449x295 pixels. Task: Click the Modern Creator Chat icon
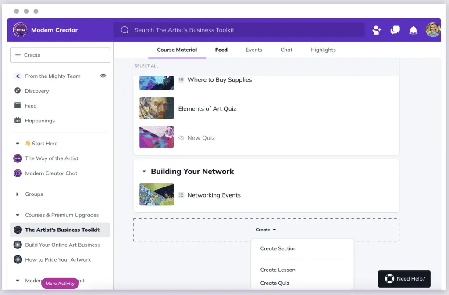[18, 173]
